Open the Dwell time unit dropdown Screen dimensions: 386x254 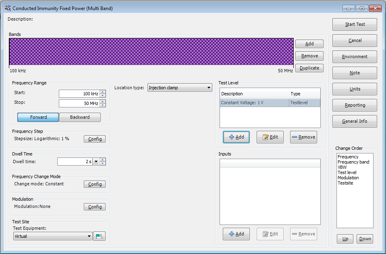pyautogui.click(x=95, y=162)
